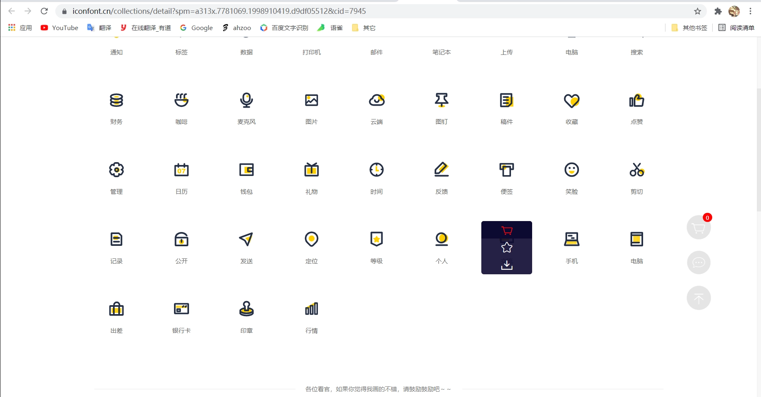761x397 pixels.
Task: Select the 行情 bar chart icon
Action: pos(311,309)
